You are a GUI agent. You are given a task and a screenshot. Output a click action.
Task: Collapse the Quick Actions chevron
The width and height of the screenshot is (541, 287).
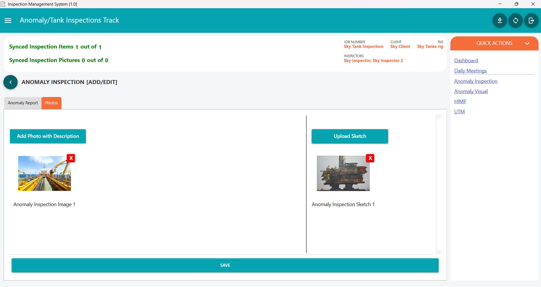click(x=527, y=43)
